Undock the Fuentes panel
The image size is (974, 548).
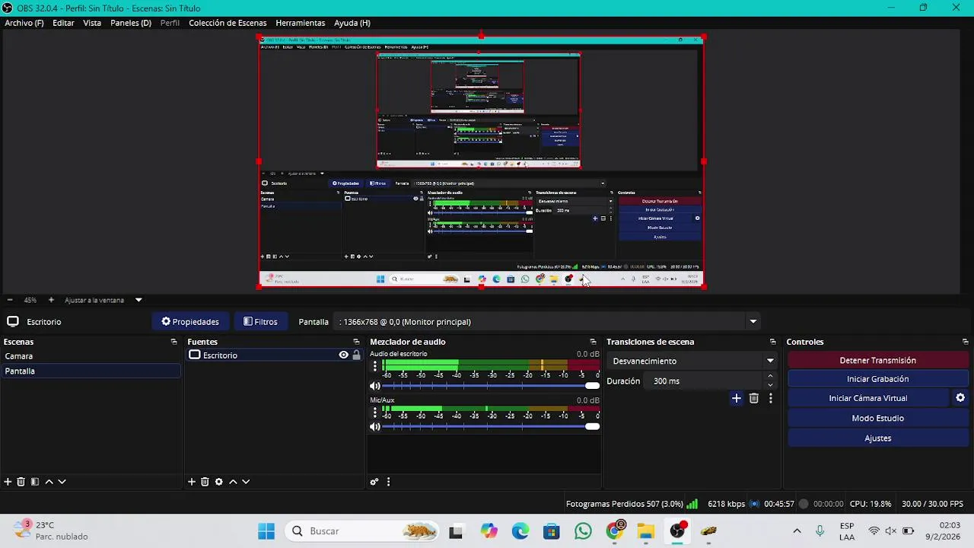point(356,342)
